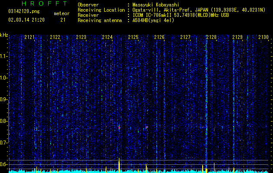Click the 2130 time marker
The height and width of the screenshot is (173, 273).
click(x=263, y=37)
